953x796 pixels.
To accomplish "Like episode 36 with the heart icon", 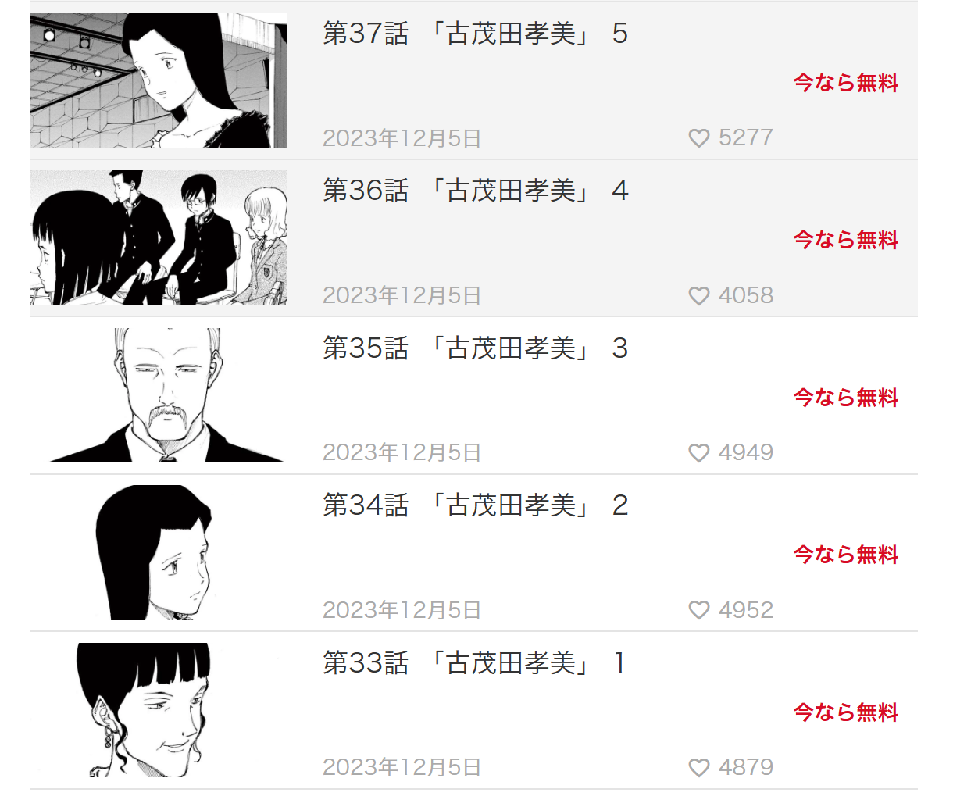I will pyautogui.click(x=699, y=296).
